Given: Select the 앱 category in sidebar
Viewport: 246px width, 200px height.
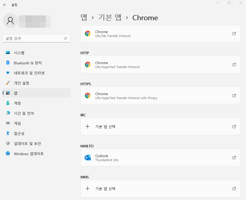Looking at the screenshot, I should tap(36, 93).
